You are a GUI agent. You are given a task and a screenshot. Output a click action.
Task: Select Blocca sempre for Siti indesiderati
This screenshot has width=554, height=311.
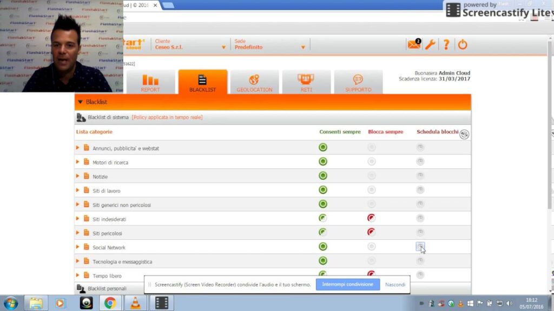click(371, 218)
